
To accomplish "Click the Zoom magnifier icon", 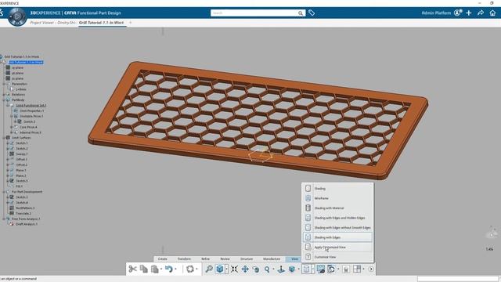I will coord(267,269).
